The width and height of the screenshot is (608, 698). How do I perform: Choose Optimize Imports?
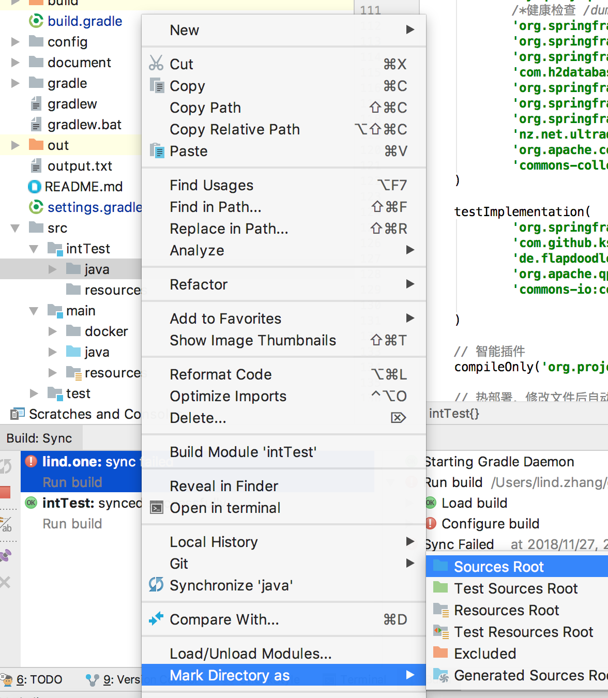tap(284, 396)
